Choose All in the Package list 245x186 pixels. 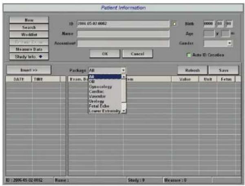tap(105, 77)
